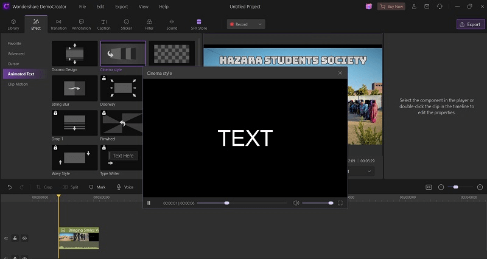Zoom in the timeline with plus icon
The image size is (487, 259).
[480, 187]
